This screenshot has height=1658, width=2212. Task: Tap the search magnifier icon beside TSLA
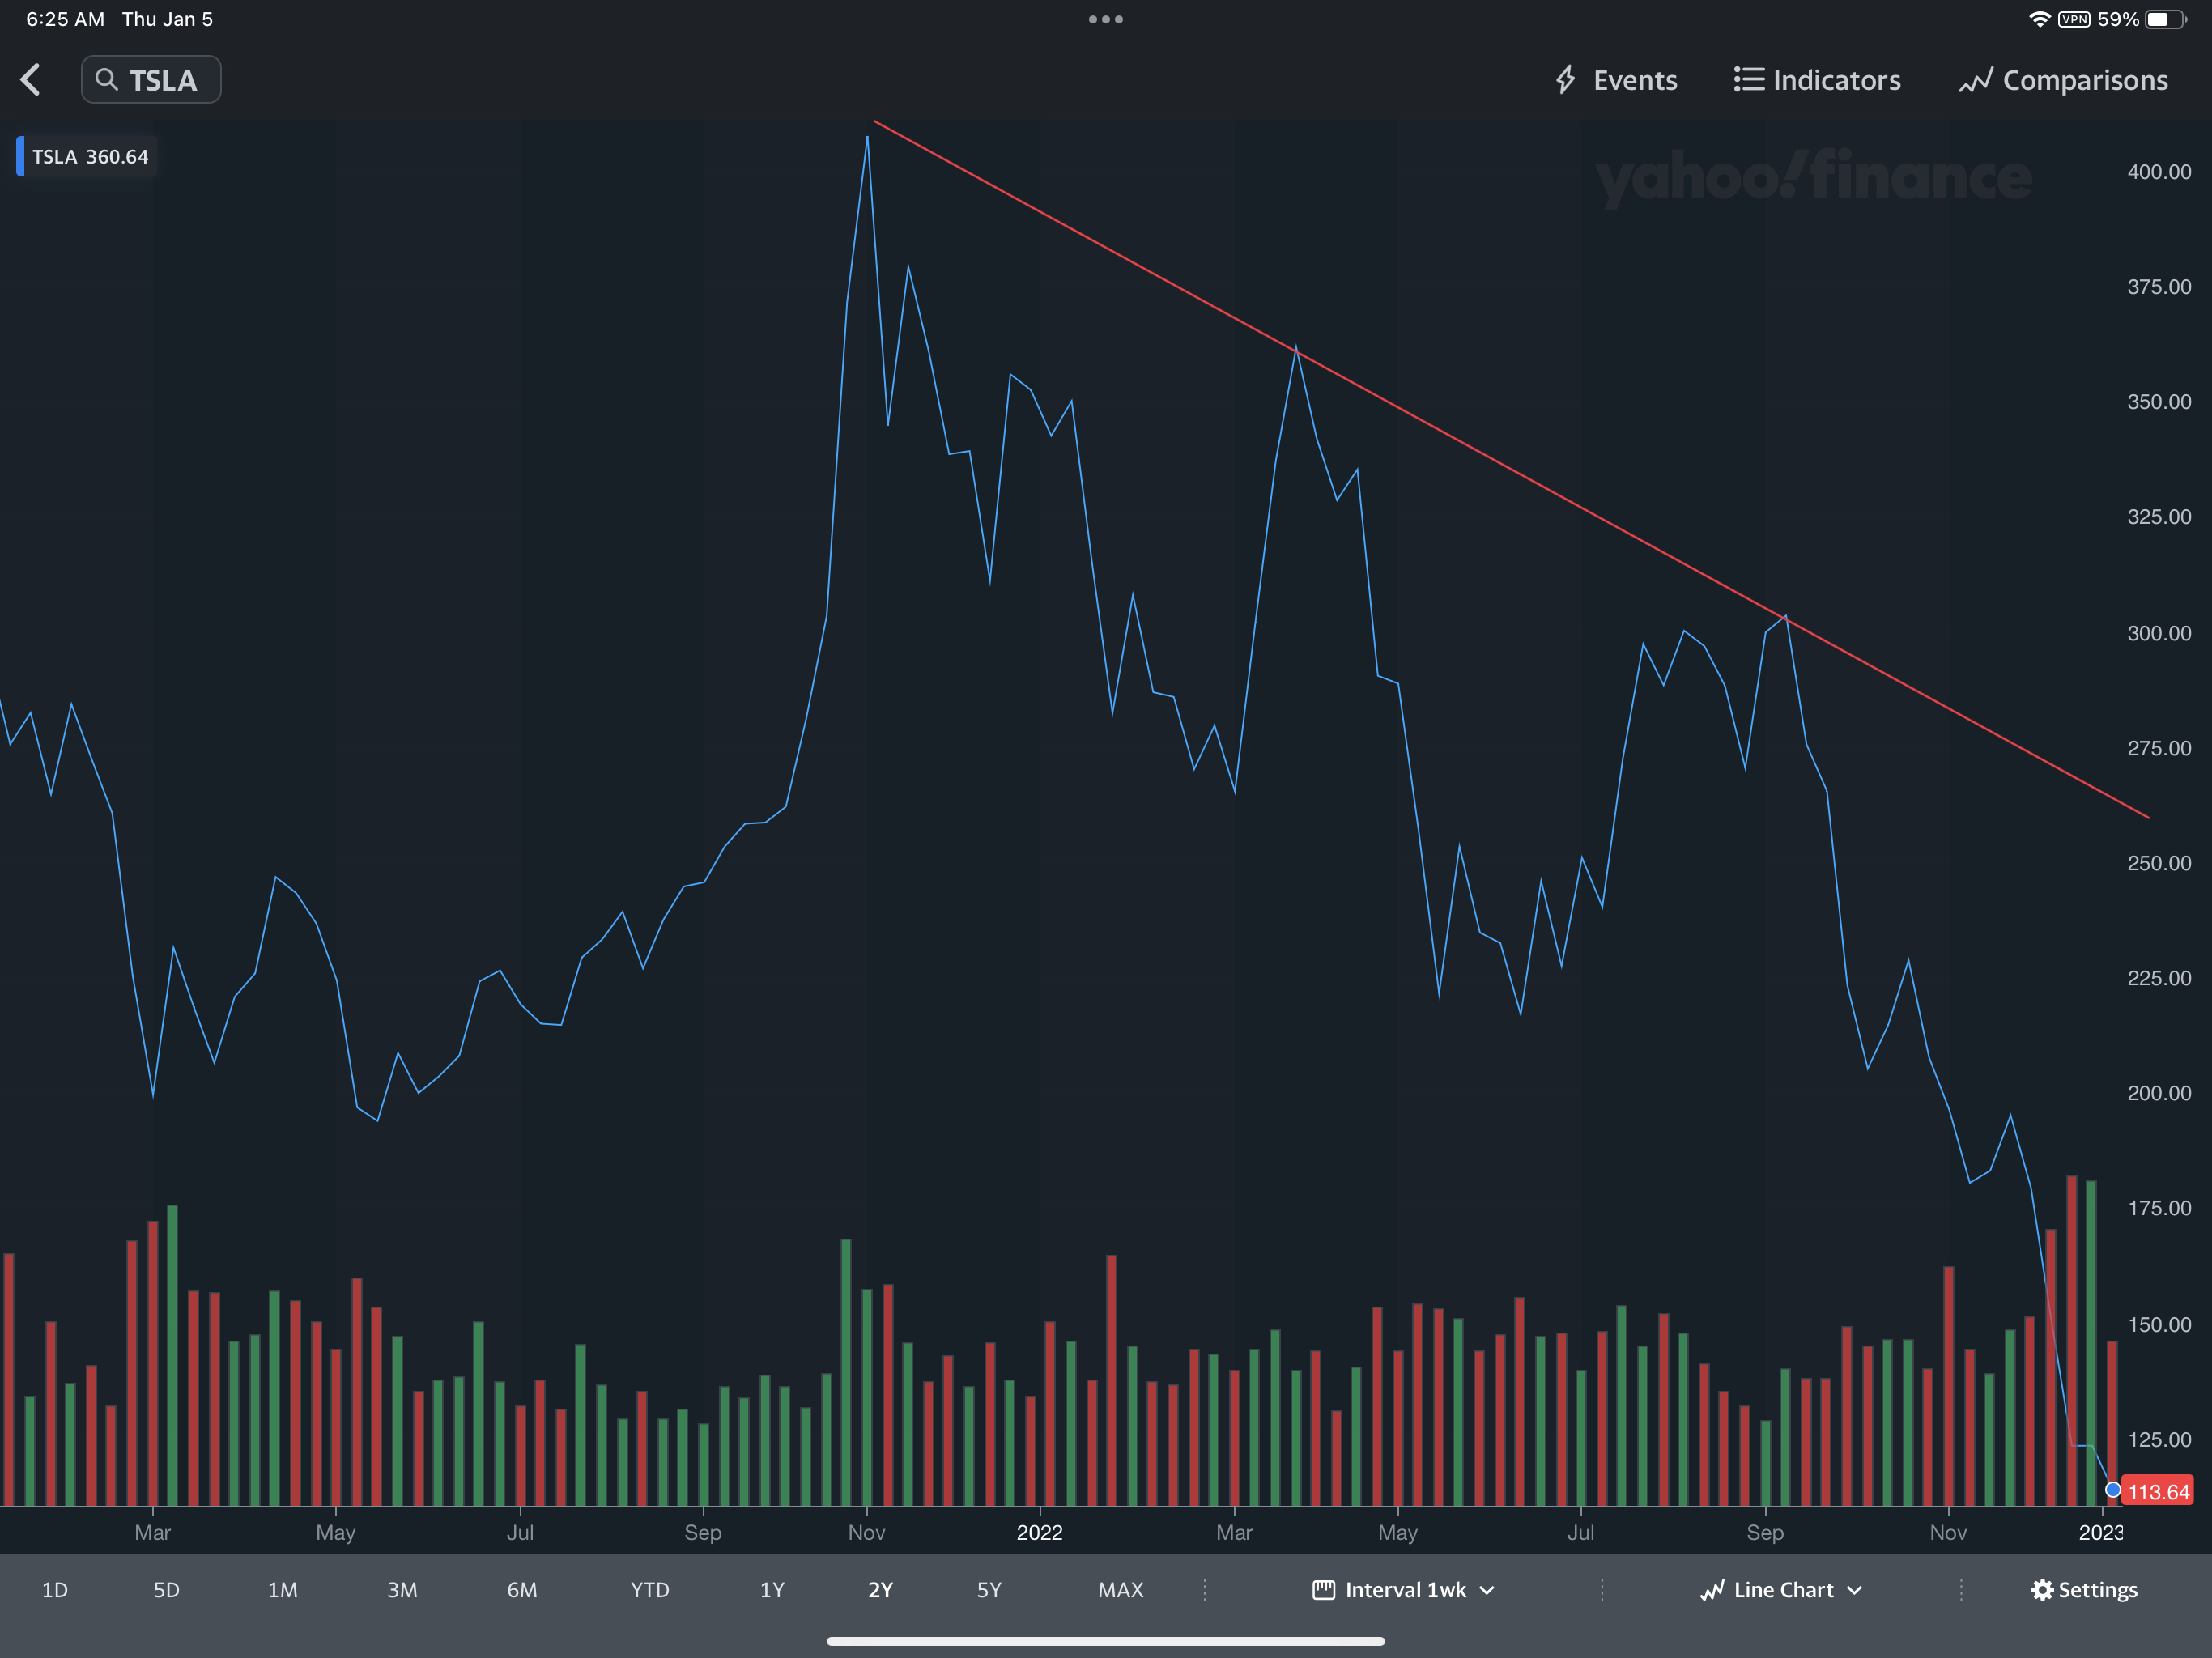[106, 80]
